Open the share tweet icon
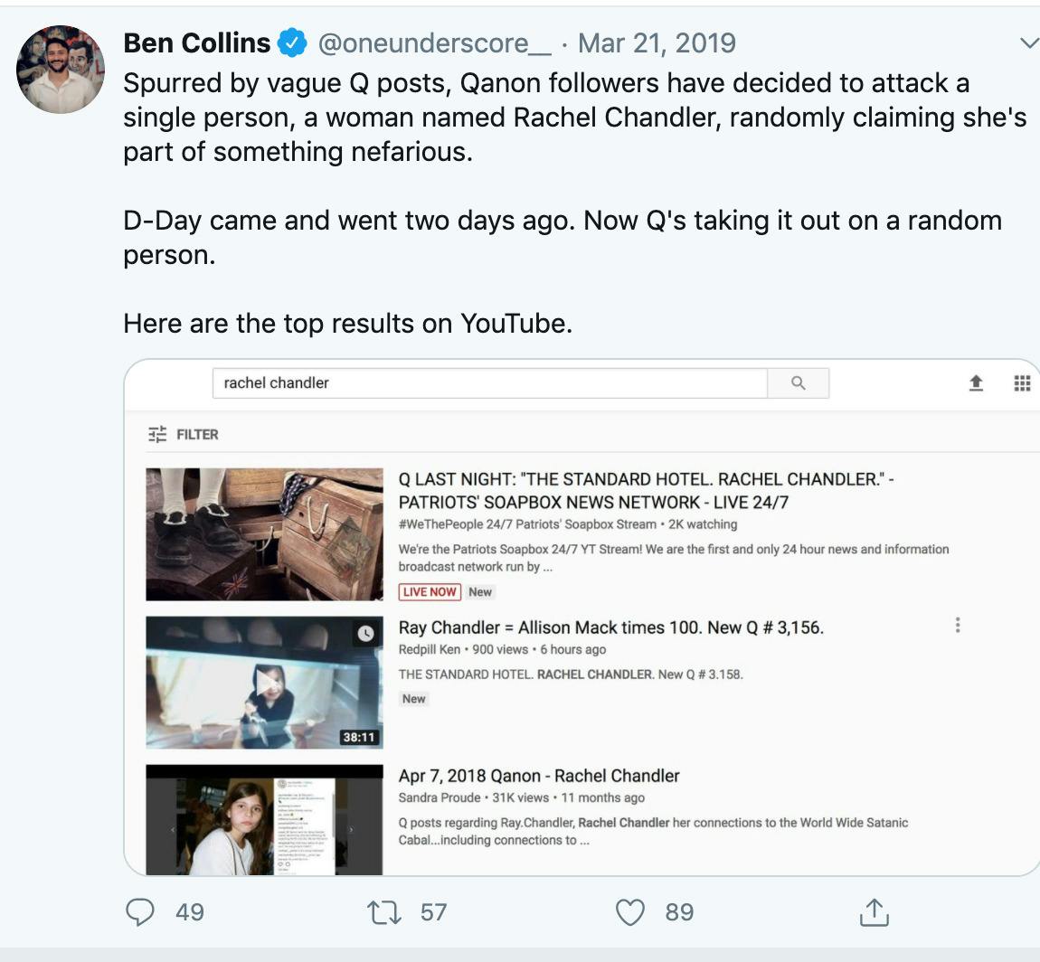1040x962 pixels. [x=875, y=912]
